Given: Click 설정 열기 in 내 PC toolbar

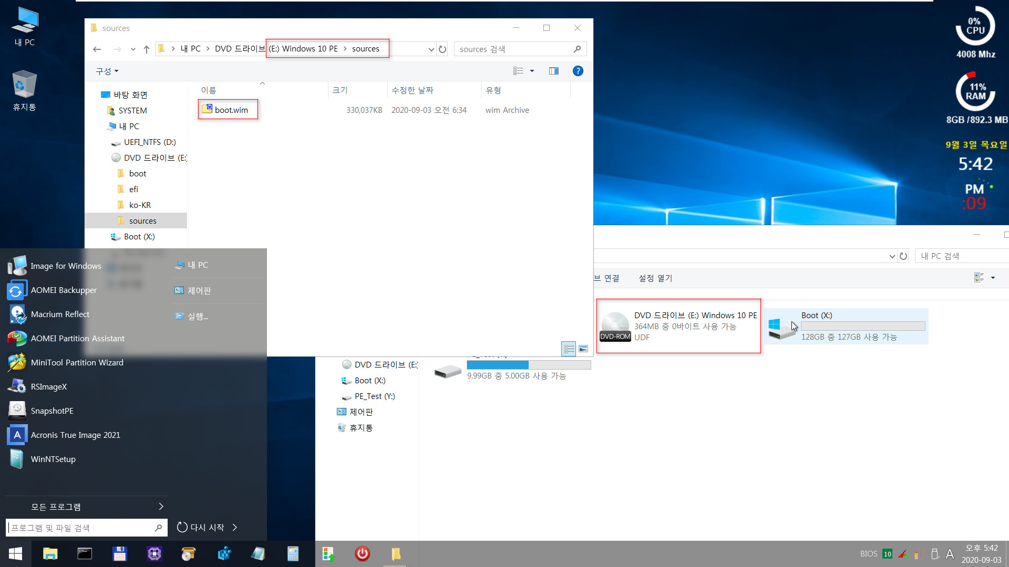Looking at the screenshot, I should coord(655,278).
